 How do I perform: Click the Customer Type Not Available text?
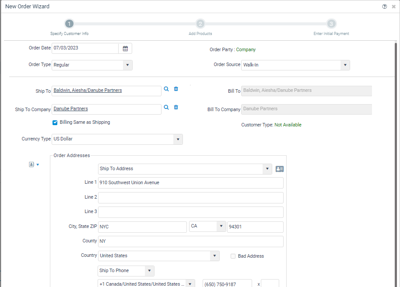288,125
